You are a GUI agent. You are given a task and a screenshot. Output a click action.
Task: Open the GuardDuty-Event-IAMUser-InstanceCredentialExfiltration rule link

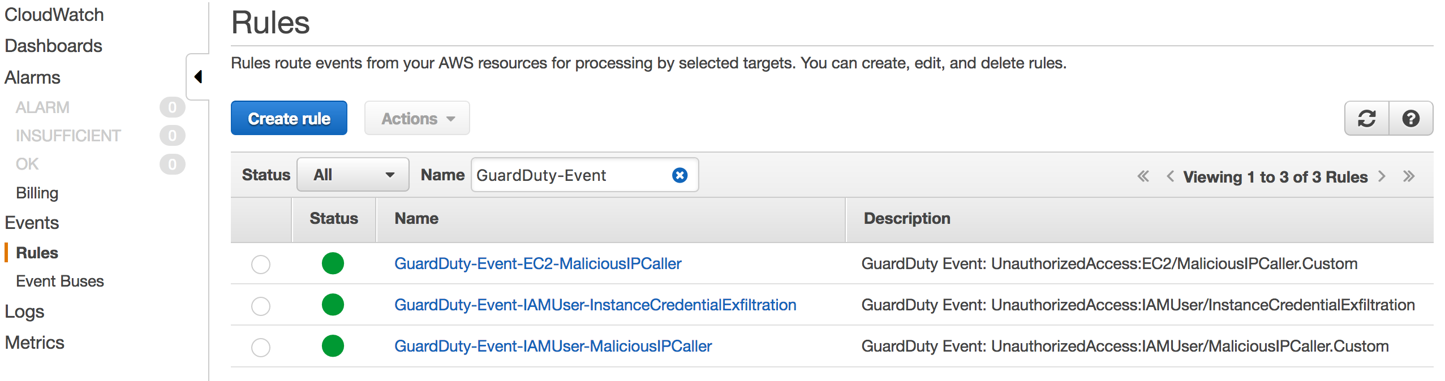[x=595, y=305]
